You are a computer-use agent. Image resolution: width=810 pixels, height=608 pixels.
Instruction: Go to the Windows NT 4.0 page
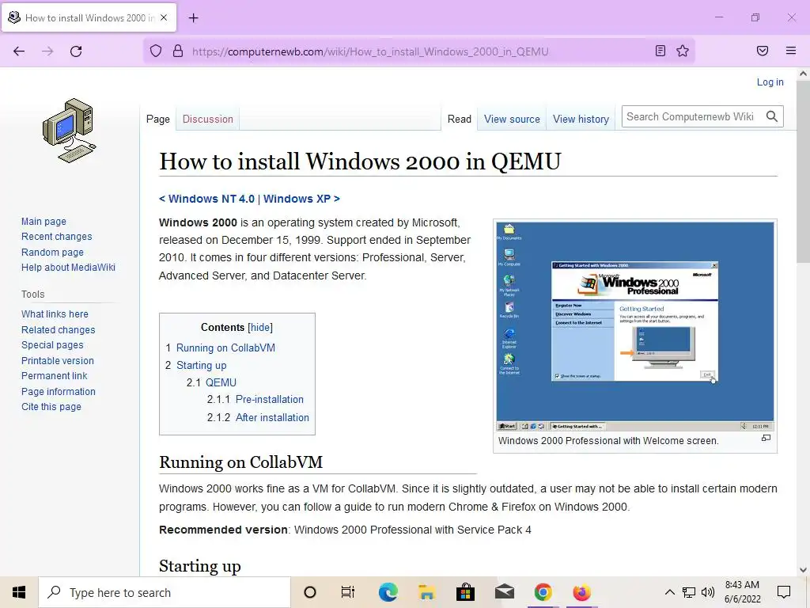(x=211, y=199)
